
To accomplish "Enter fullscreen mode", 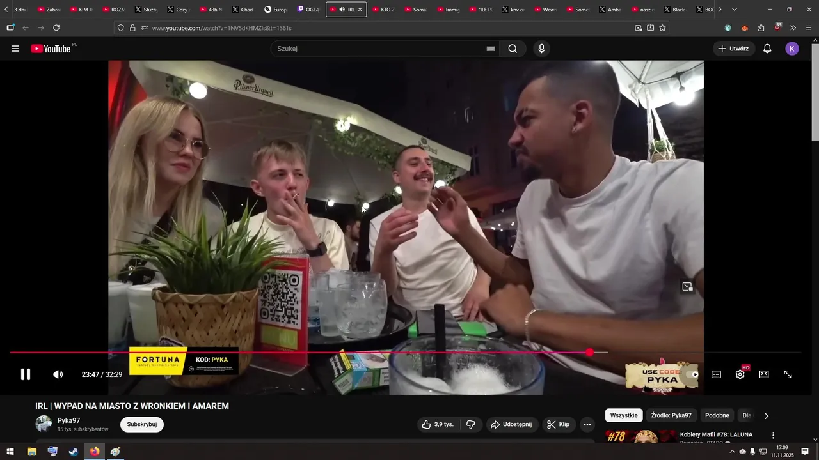I will click(x=788, y=374).
